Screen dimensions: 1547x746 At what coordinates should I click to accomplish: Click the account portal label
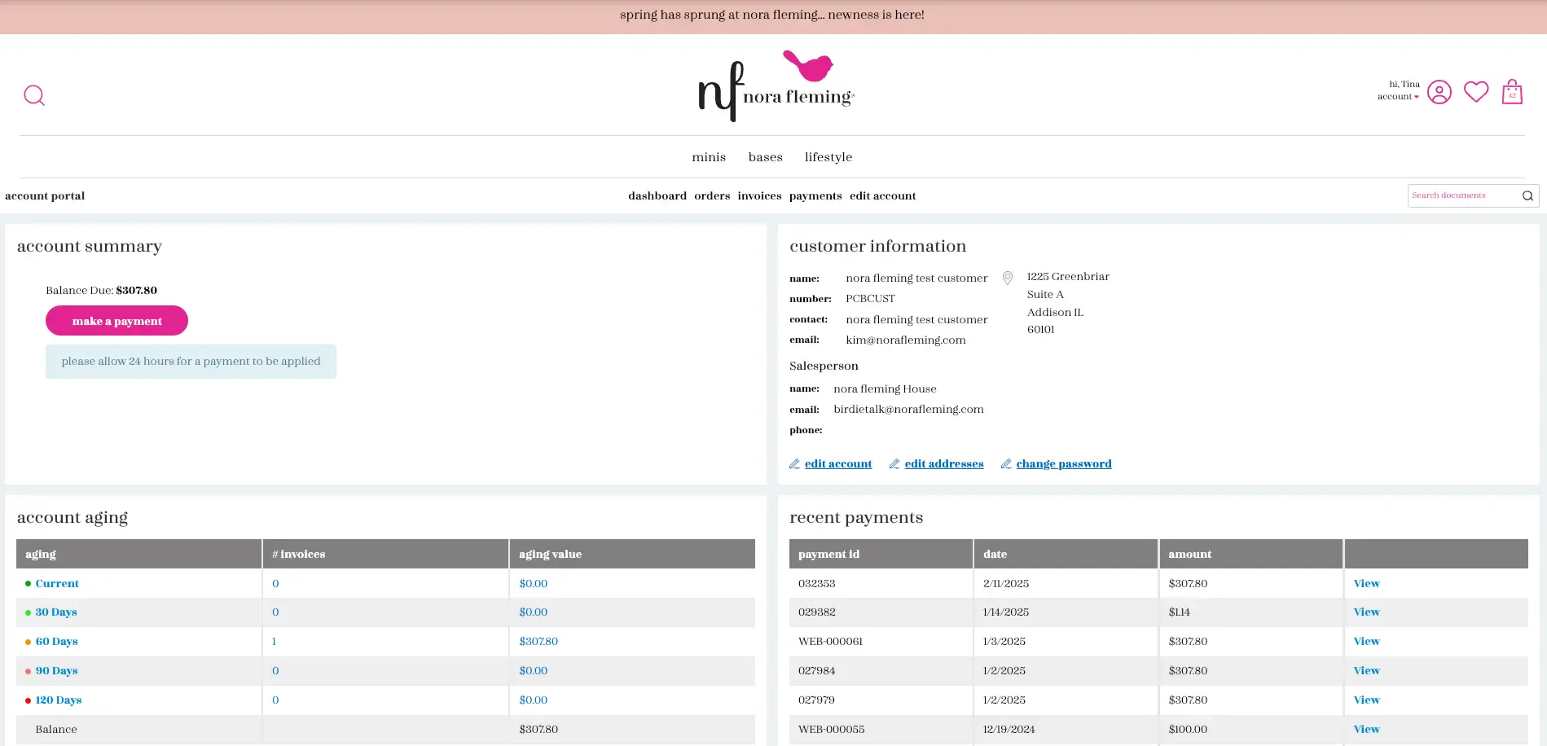pyautogui.click(x=45, y=196)
